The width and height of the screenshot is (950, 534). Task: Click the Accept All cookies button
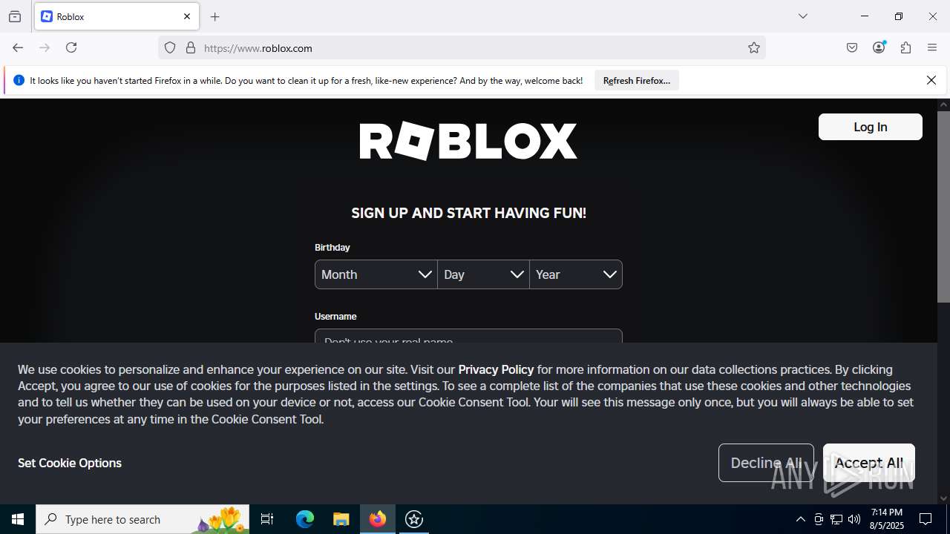pos(869,463)
